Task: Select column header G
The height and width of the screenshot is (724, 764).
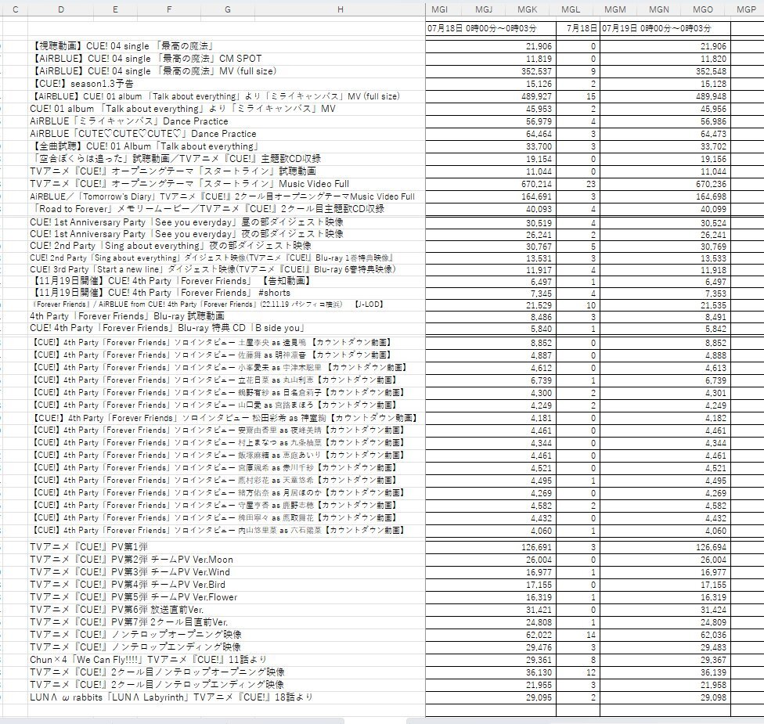Action: (228, 9)
